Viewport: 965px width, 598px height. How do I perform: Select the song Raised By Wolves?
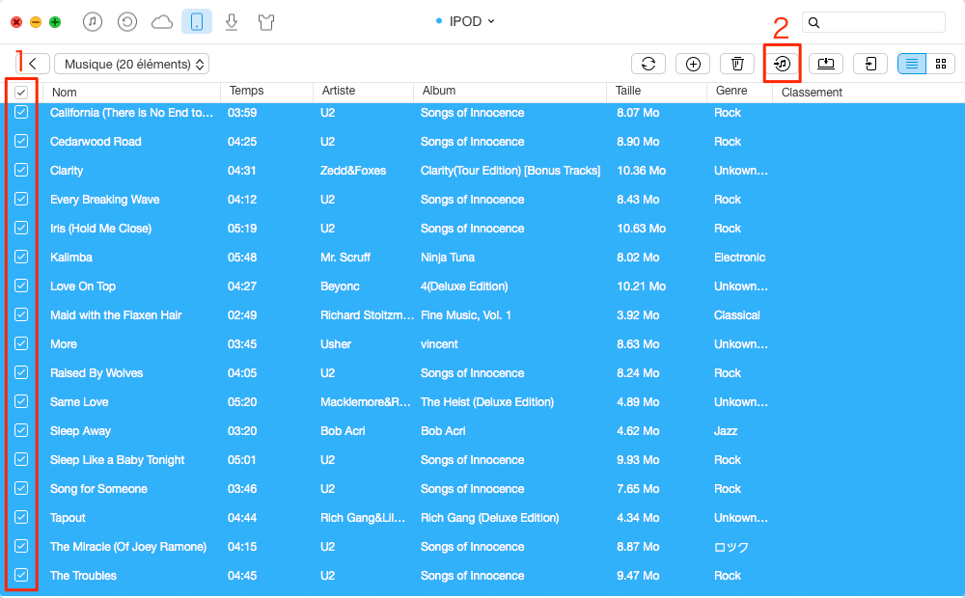coord(96,373)
